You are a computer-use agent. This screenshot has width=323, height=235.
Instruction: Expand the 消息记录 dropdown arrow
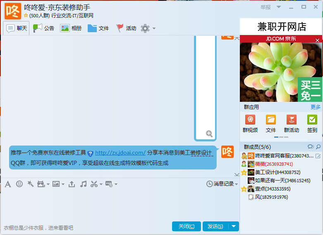[x=236, y=184]
